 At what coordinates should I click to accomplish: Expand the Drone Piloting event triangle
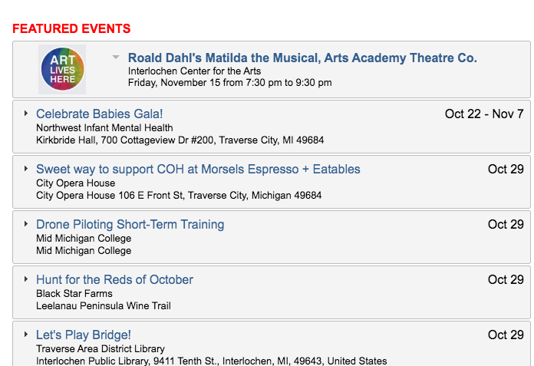pos(26,223)
